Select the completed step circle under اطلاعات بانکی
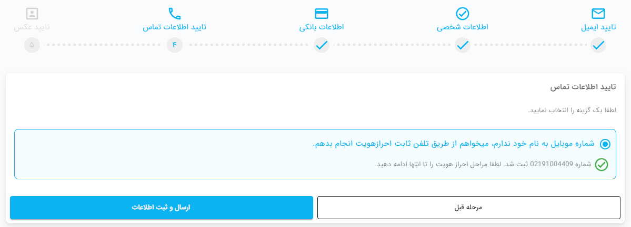 tap(321, 45)
